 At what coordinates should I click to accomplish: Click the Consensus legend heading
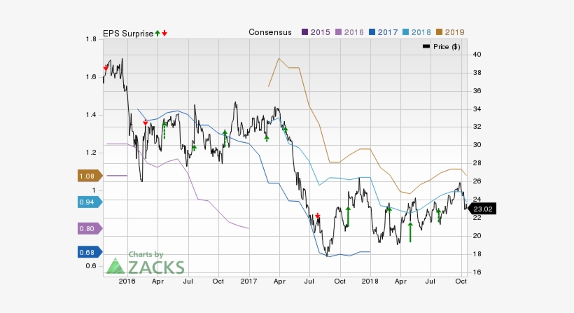coord(270,32)
